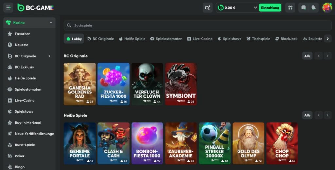Go to previous BC Originale games
Image resolution: width=335 pixels, height=170 pixels.
pos(319,56)
